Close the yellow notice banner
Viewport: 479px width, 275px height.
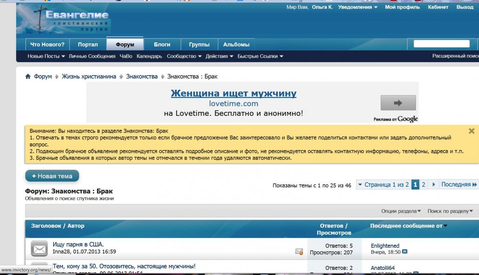click(471, 131)
